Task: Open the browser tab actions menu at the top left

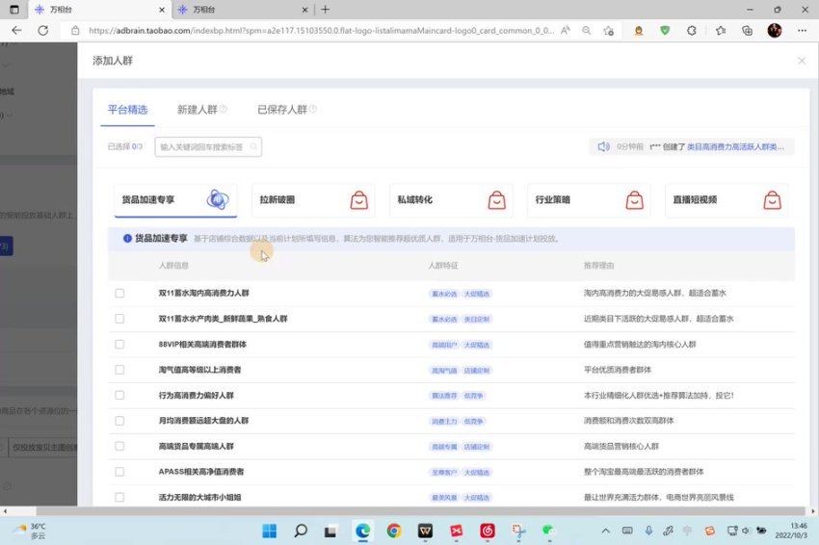Action: [x=13, y=10]
